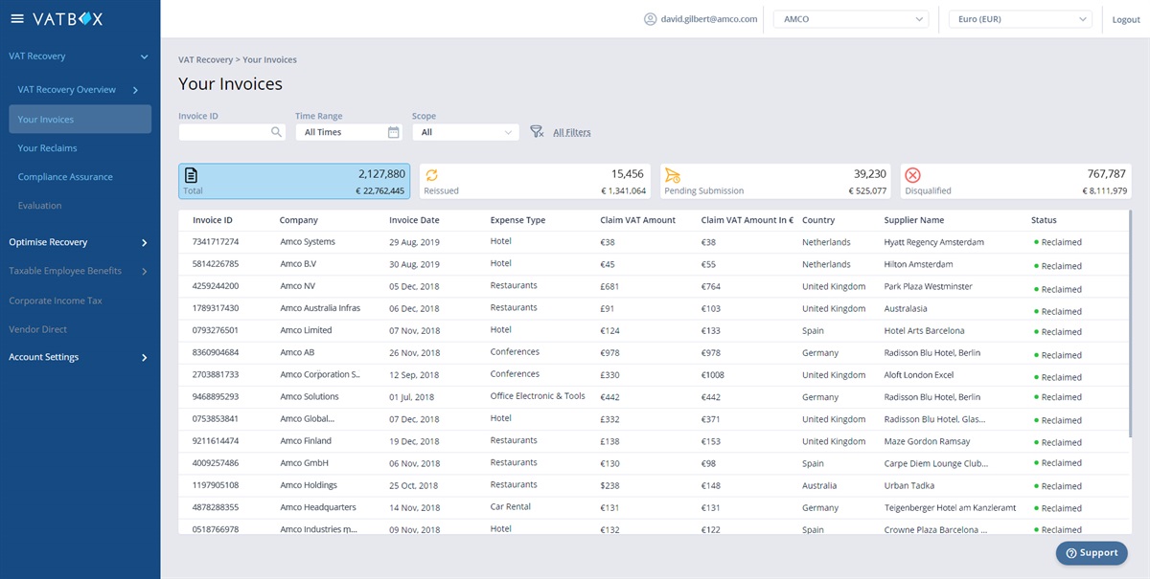Open Vendor Direct in sidebar
The image size is (1150, 579).
38,329
